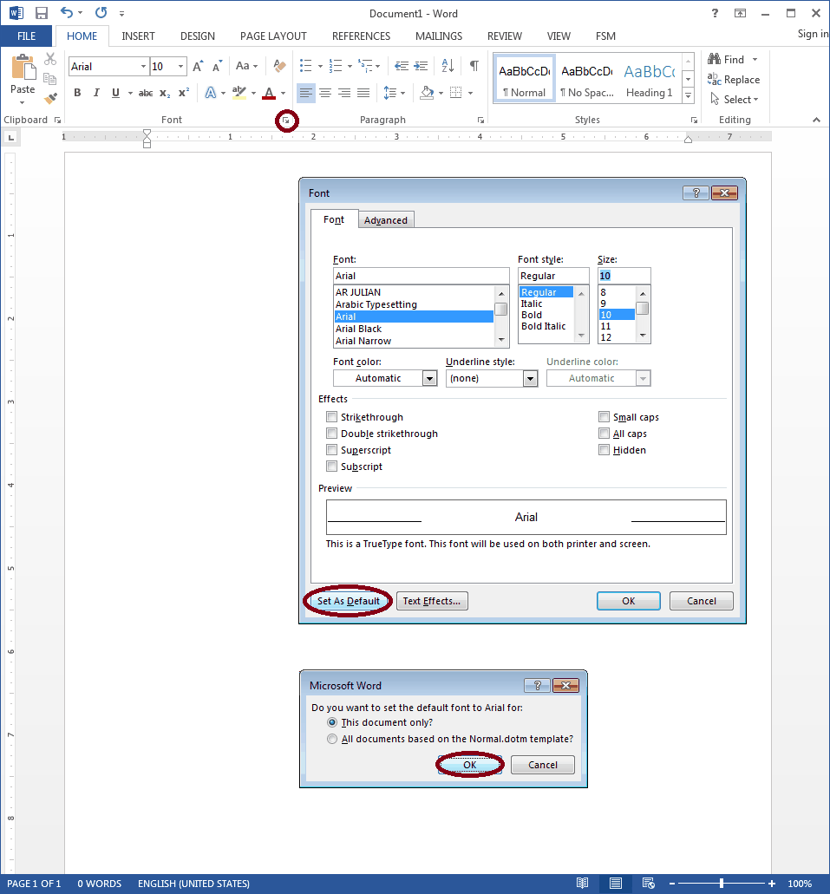Apply Underline from the ribbon

coord(116,93)
